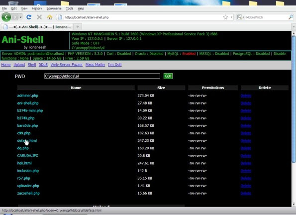The image size is (296, 215).
Task: Open the deface.html file
Action: tap(27, 140)
